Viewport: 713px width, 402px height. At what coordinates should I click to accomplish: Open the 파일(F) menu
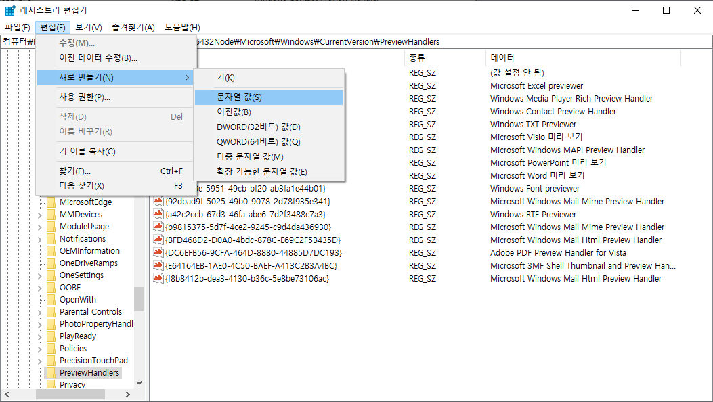(18, 27)
